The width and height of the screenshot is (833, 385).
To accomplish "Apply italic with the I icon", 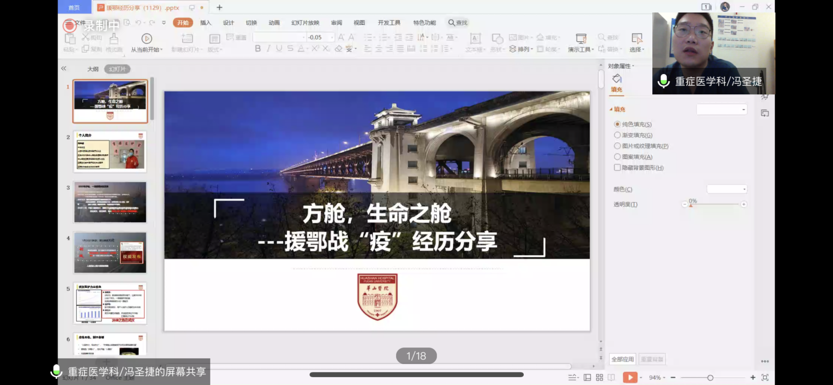I will point(269,48).
